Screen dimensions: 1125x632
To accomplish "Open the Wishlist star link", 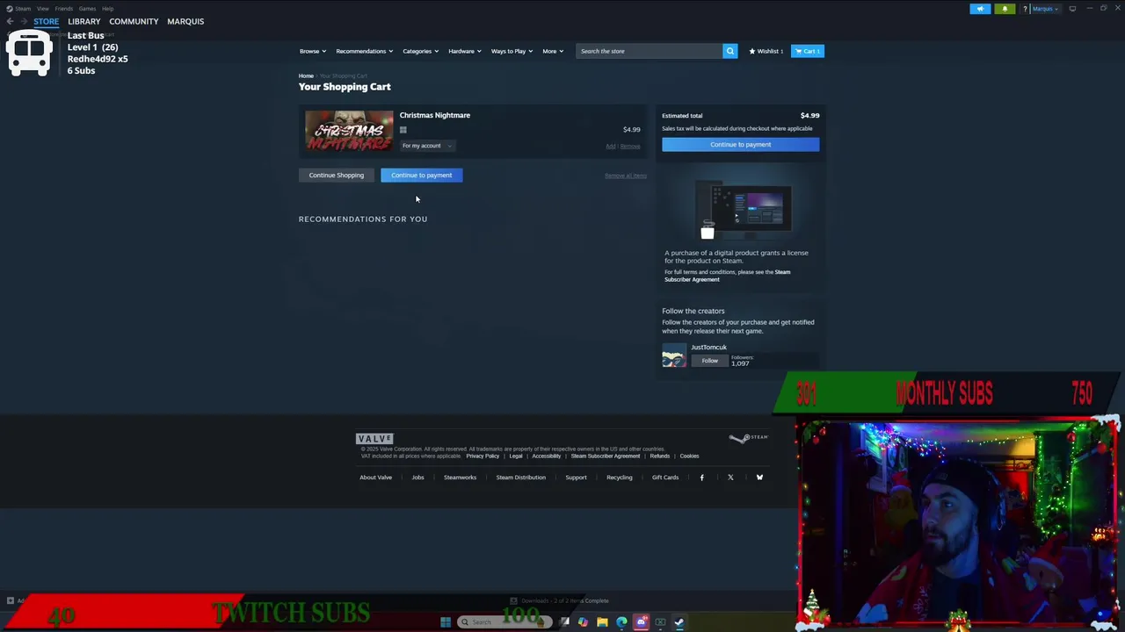I will pos(766,51).
